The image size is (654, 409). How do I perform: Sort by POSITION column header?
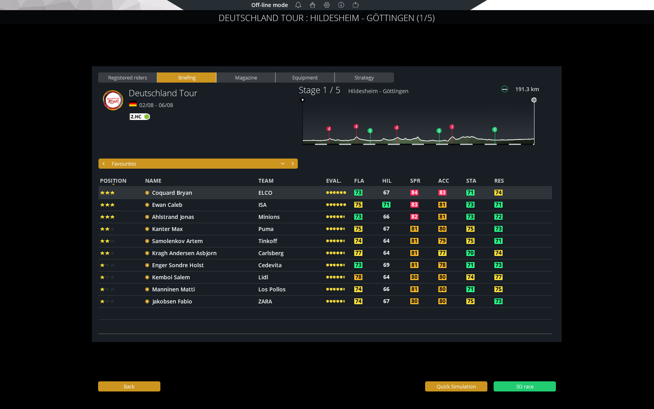[113, 181]
